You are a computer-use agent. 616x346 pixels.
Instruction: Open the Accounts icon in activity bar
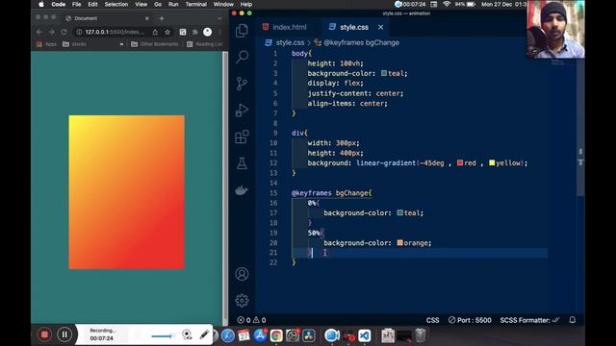pos(242,274)
